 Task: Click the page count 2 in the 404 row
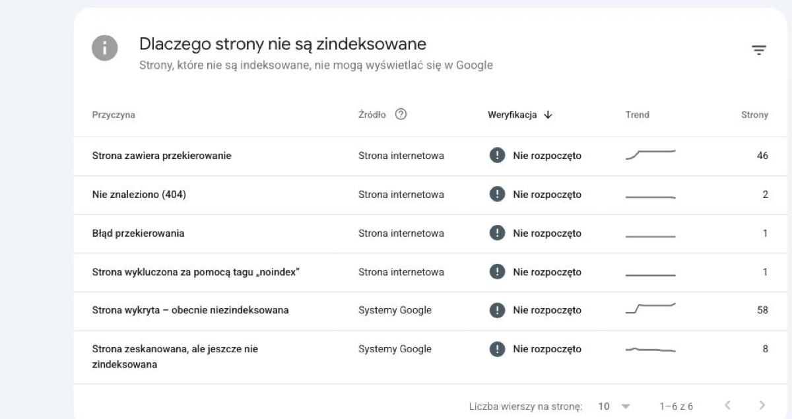(x=766, y=195)
